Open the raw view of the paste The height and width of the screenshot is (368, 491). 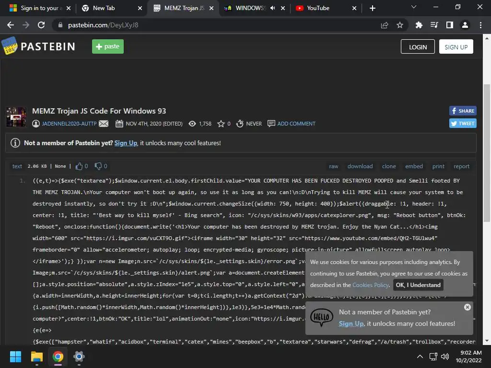pos(334,166)
